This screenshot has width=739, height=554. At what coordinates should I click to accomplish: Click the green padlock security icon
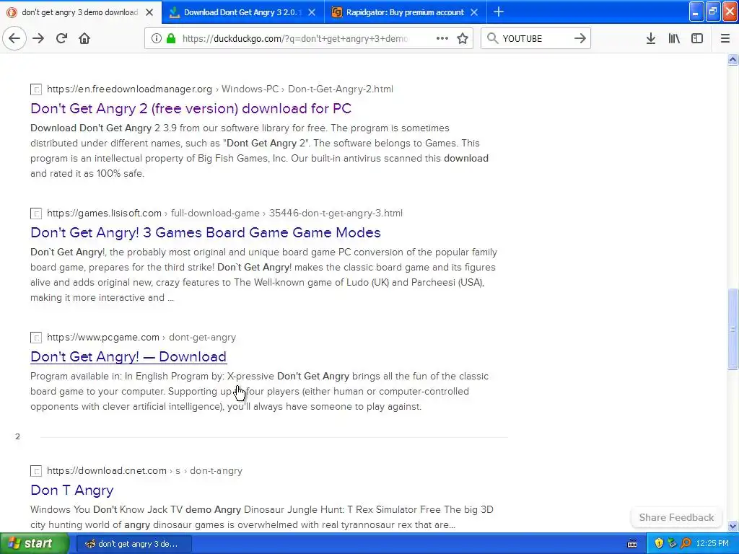(x=170, y=38)
